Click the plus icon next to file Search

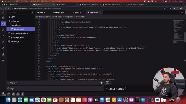[32, 12]
